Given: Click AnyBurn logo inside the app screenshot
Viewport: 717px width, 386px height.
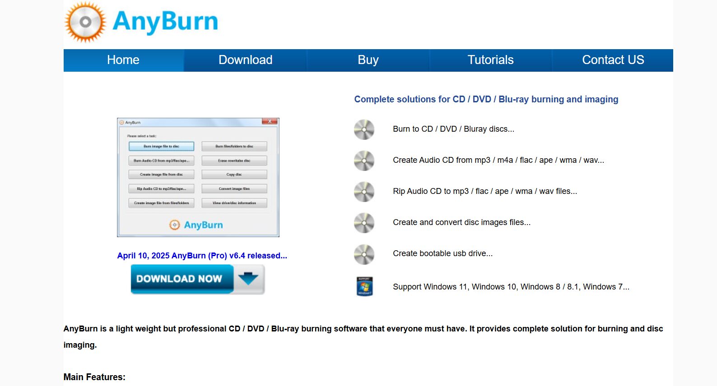Looking at the screenshot, I should click(x=196, y=225).
